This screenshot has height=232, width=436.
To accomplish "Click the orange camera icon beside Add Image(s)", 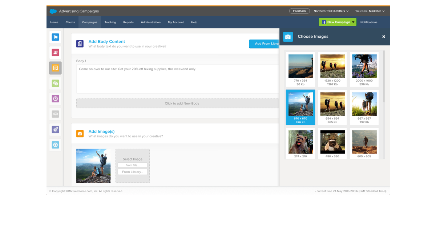I will [80, 134].
